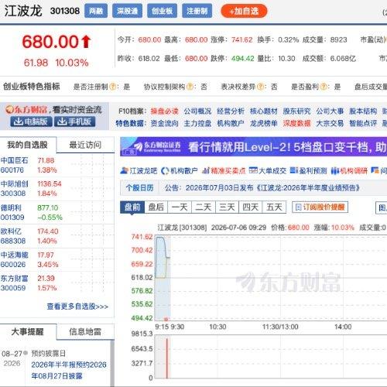
Task: Select 一天 chart range tab
Action: coord(180,207)
